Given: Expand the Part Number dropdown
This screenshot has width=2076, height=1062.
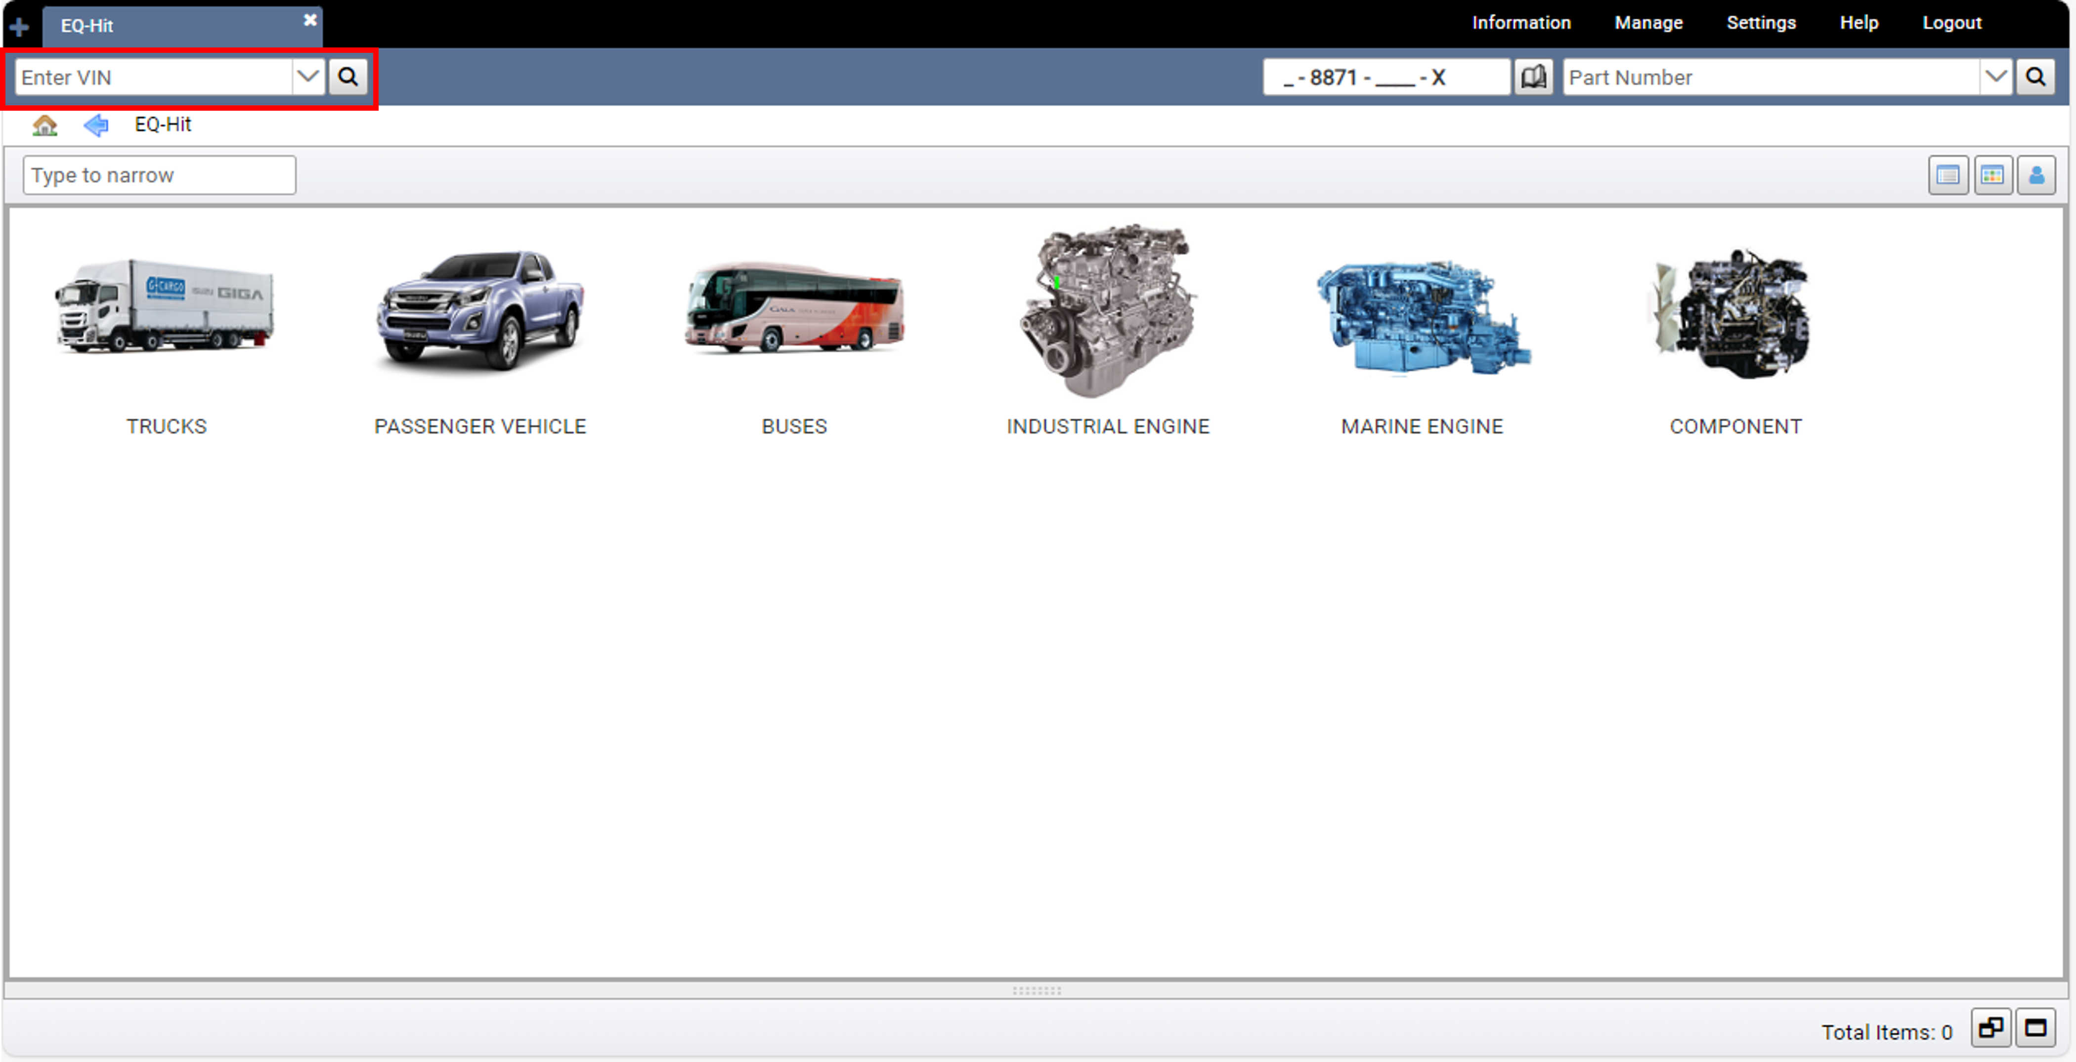Looking at the screenshot, I should click(1996, 77).
